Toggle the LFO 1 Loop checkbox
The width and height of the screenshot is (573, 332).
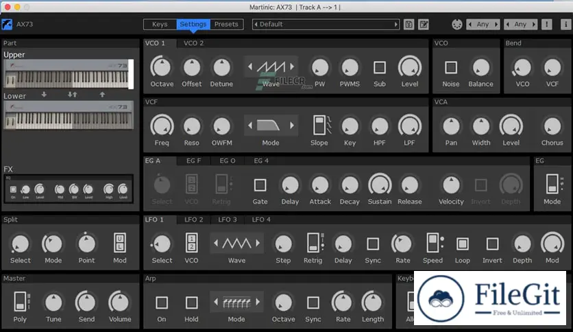click(x=462, y=244)
